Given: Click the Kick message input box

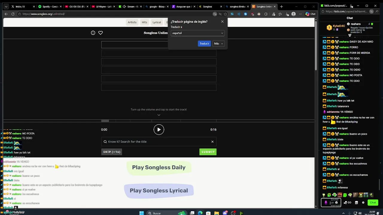Looking at the screenshot, I should coord(331,202).
